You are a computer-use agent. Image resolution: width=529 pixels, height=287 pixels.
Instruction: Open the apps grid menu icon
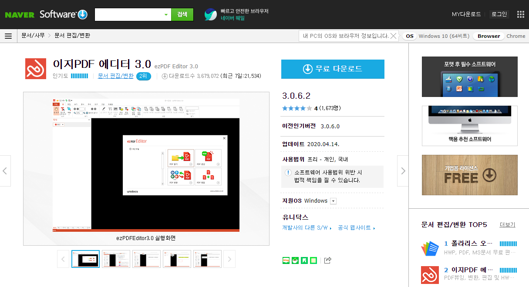click(x=521, y=14)
